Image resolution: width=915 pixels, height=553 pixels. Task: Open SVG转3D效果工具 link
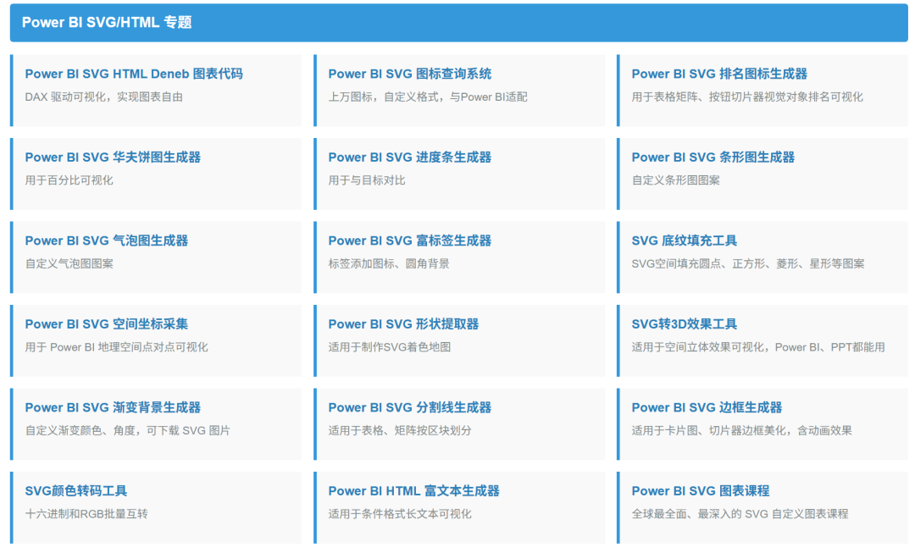tap(684, 324)
